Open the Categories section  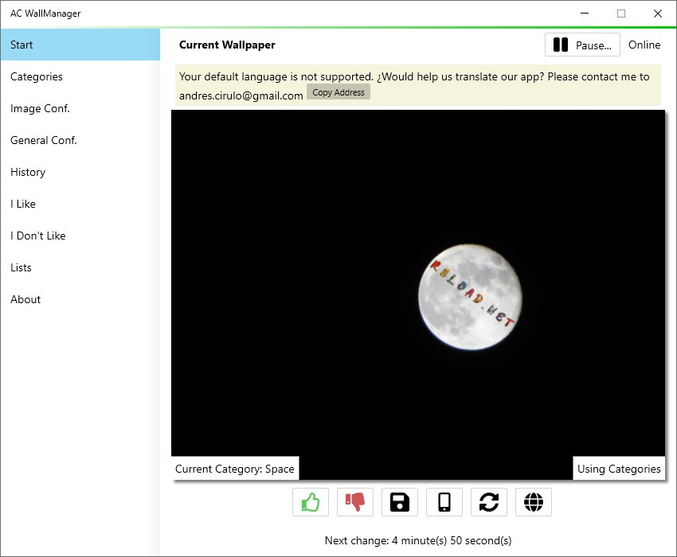click(37, 76)
